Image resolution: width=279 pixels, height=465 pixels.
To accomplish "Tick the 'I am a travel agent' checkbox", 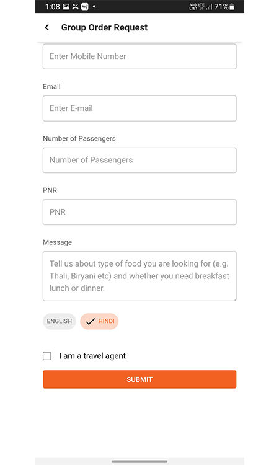I will [x=47, y=356].
